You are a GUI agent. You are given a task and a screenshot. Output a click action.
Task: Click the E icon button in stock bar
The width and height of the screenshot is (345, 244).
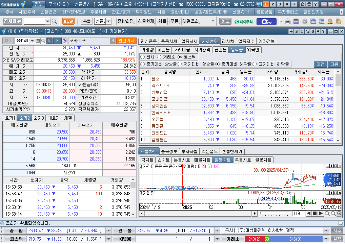tap(57, 41)
